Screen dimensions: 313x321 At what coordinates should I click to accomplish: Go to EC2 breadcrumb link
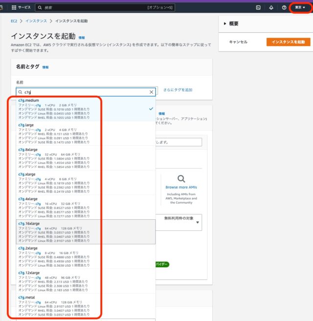point(14,21)
